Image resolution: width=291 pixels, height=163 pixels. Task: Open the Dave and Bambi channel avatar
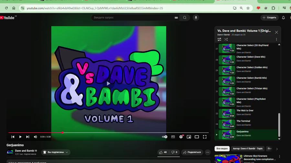click(x=10, y=152)
